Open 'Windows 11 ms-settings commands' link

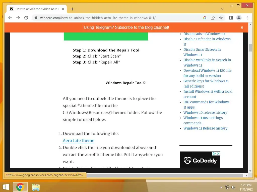[x=203, y=120]
